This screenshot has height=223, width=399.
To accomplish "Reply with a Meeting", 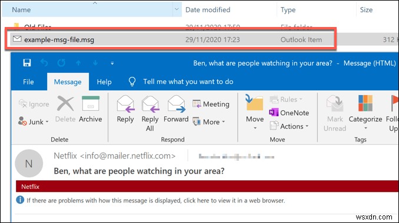I will 211,104.
